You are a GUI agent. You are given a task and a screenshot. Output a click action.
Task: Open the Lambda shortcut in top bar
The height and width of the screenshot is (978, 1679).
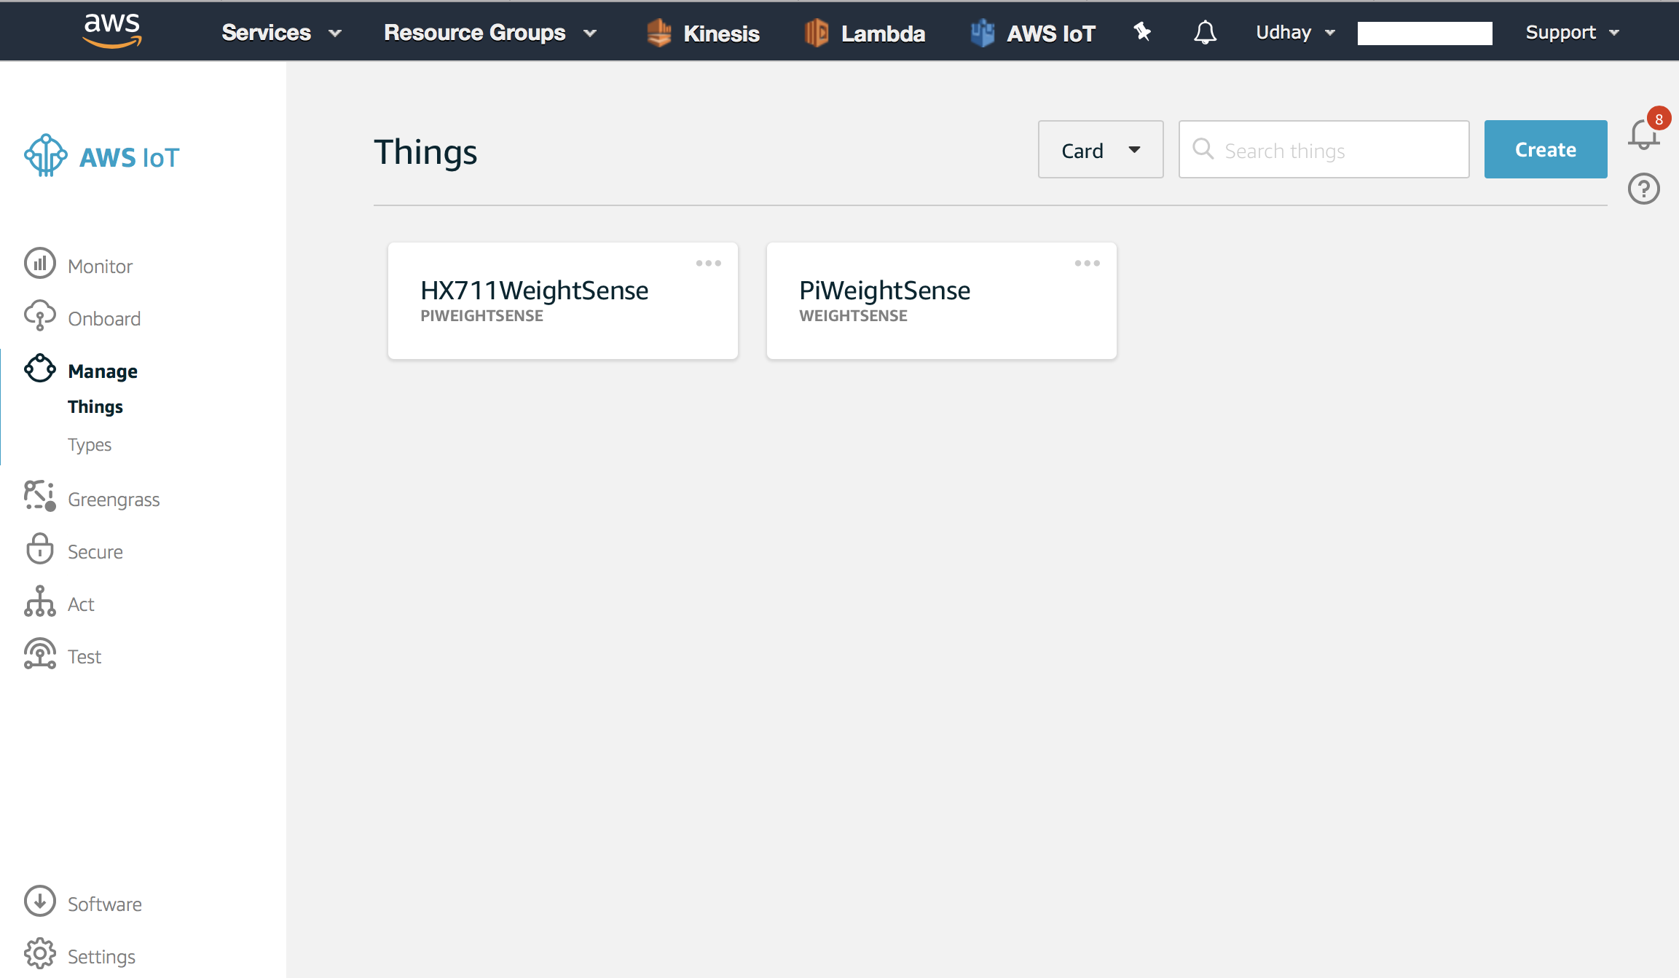pos(865,33)
